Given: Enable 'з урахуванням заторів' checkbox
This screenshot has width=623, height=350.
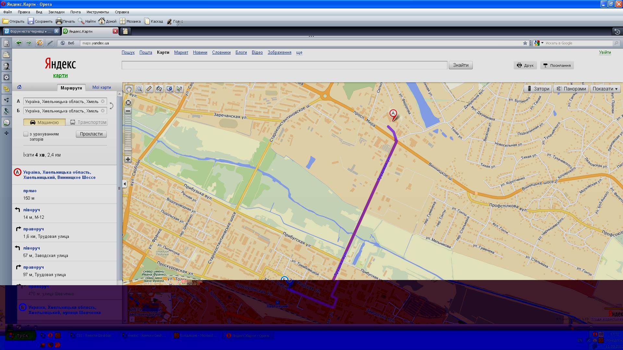Looking at the screenshot, I should pyautogui.click(x=26, y=134).
